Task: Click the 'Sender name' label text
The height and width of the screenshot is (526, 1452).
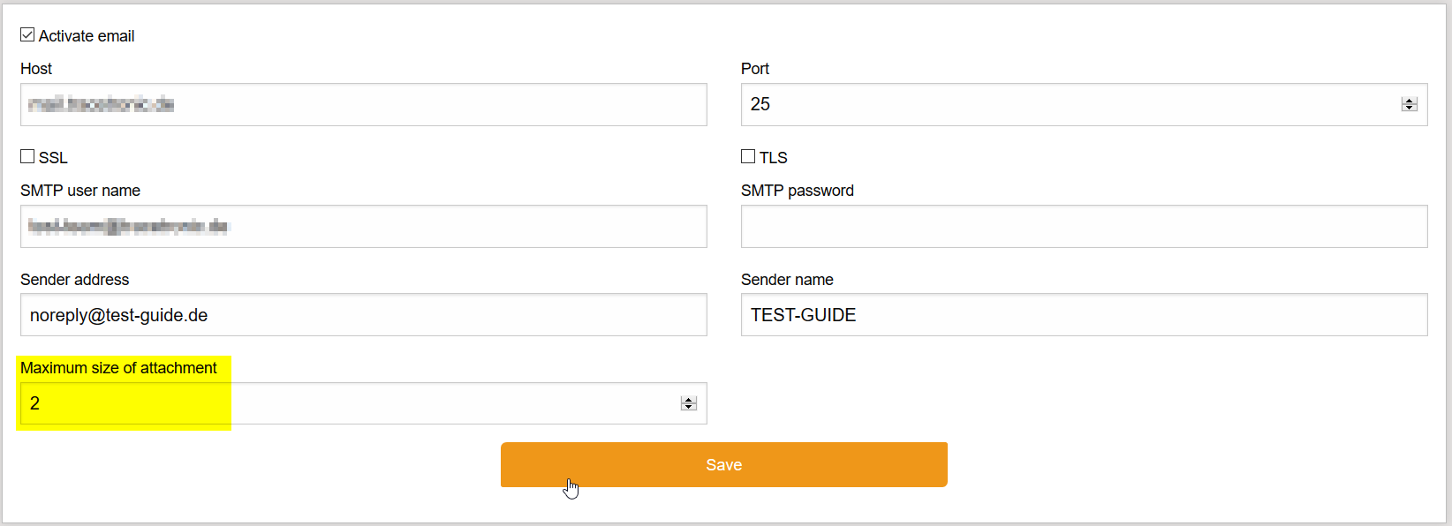Action: 787,280
